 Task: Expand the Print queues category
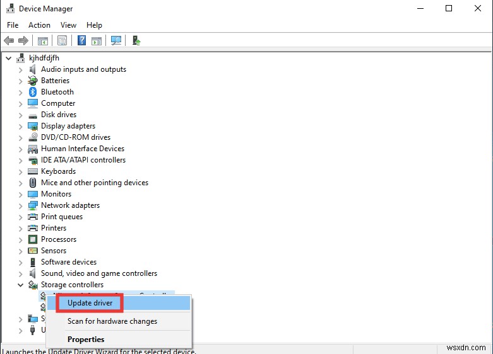[20, 217]
